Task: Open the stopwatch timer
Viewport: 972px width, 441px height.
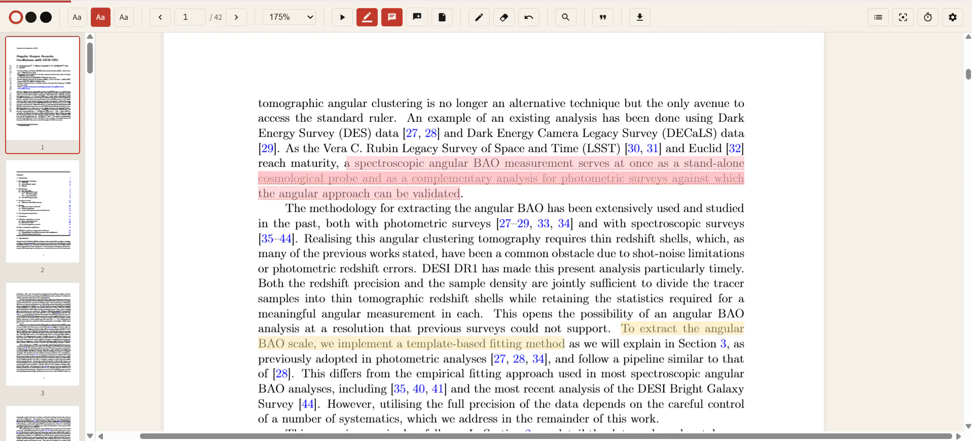Action: click(x=928, y=17)
